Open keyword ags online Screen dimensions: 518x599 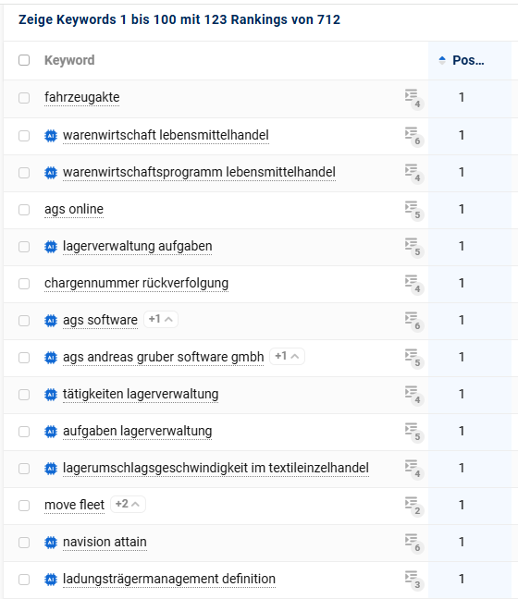74,209
